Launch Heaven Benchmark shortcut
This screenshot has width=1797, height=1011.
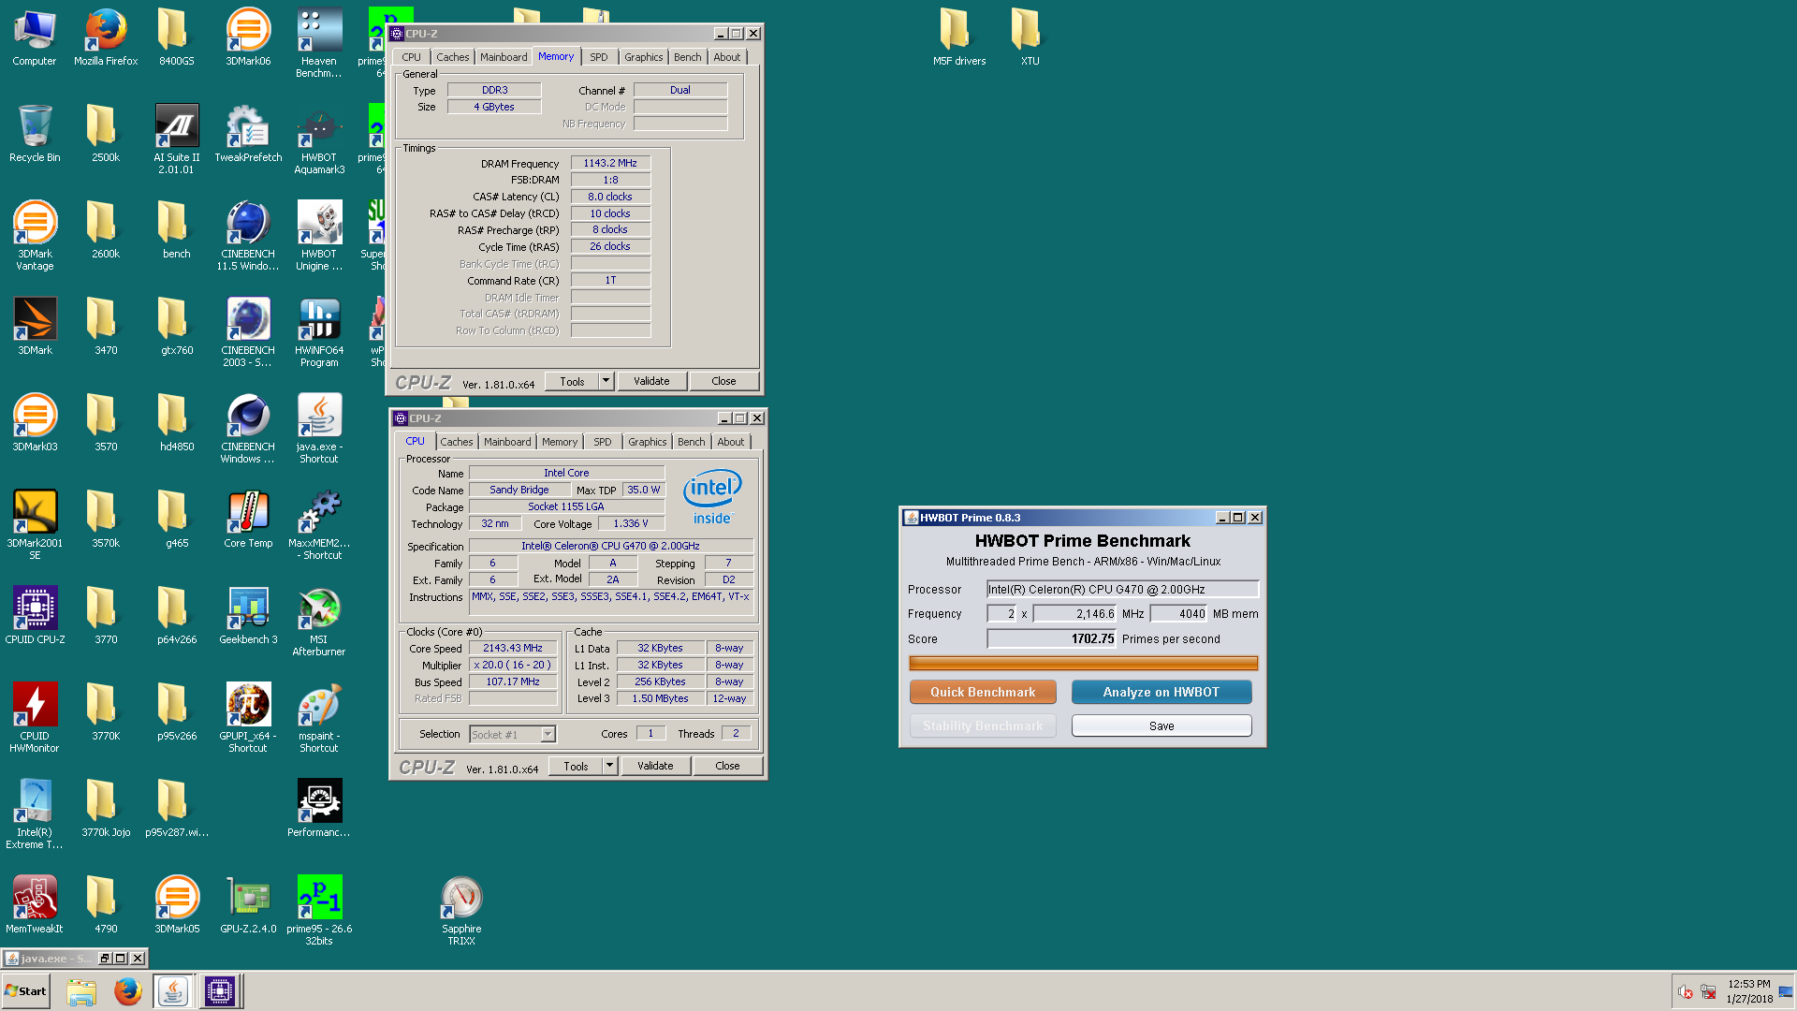(319, 43)
